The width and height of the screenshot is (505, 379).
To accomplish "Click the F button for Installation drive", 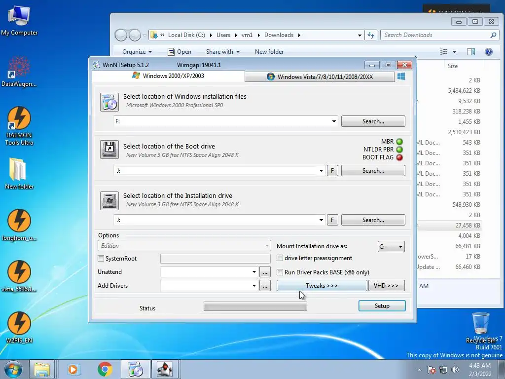I will [332, 220].
